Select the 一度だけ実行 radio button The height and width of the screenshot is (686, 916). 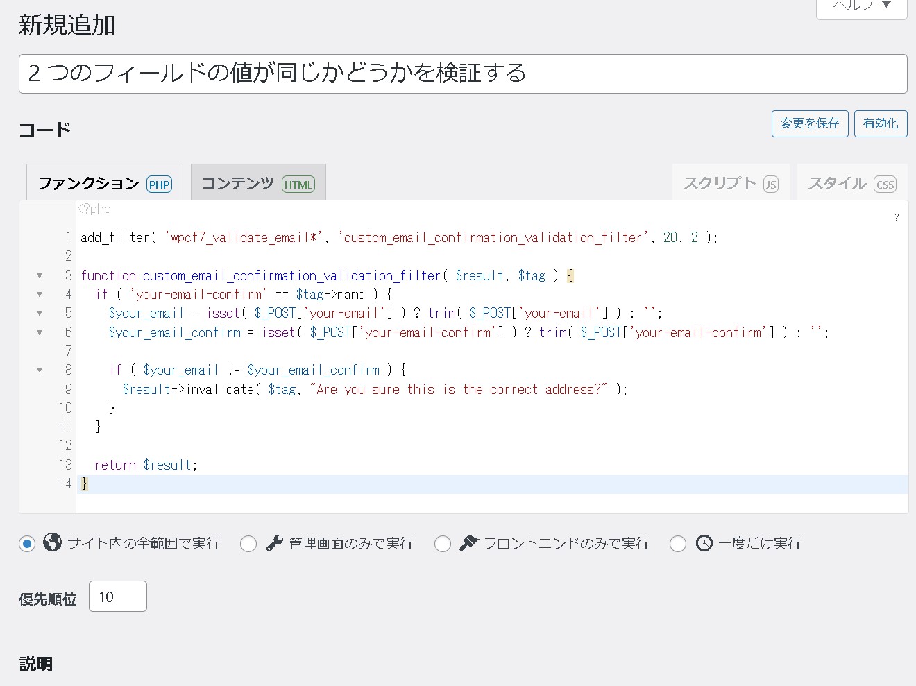678,543
